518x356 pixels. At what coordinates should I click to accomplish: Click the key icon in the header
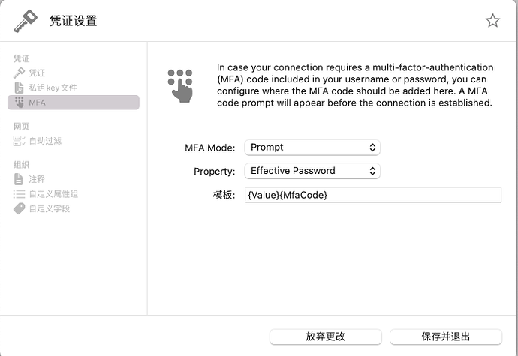(26, 21)
